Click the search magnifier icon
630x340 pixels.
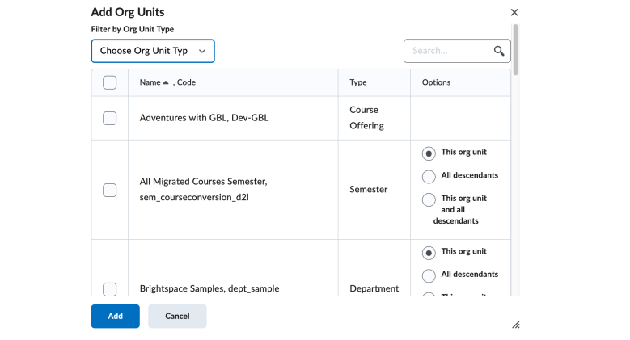499,51
